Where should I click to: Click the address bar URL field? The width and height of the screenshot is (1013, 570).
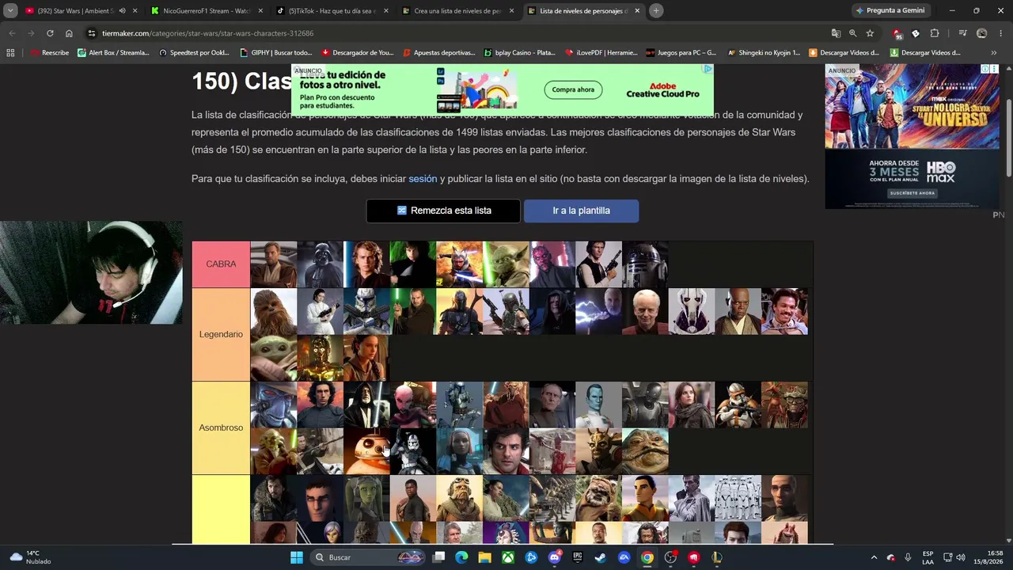click(459, 33)
